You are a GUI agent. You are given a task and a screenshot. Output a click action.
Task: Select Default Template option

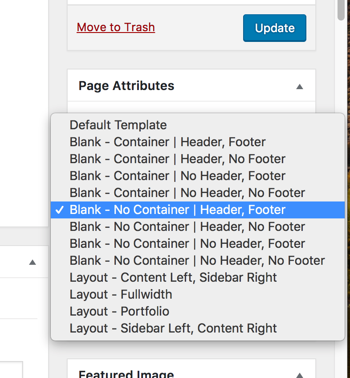(118, 125)
